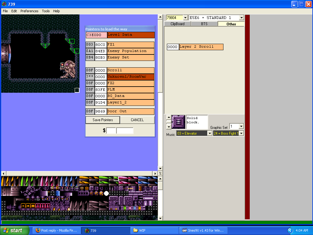The width and height of the screenshot is (313, 235).
Task: Click the room map horizontal scrollbar's right arrow
Action: click(155, 173)
